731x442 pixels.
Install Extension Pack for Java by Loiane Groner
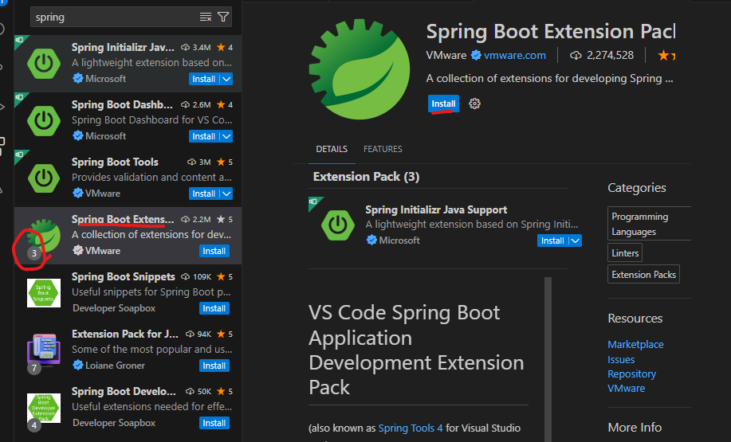point(214,366)
